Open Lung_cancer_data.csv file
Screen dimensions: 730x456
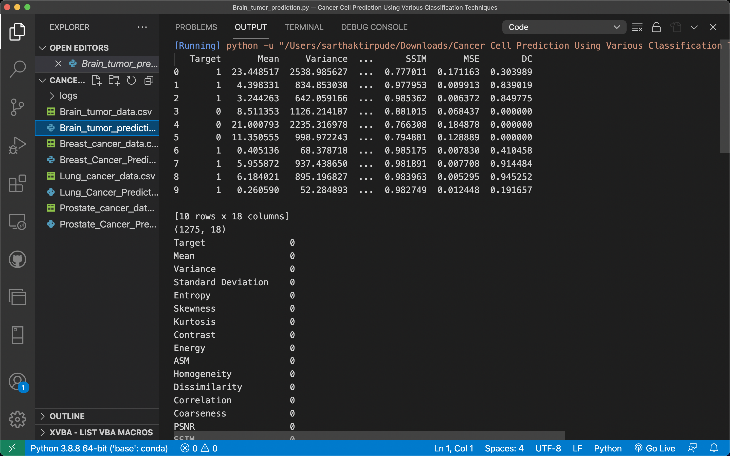click(107, 176)
